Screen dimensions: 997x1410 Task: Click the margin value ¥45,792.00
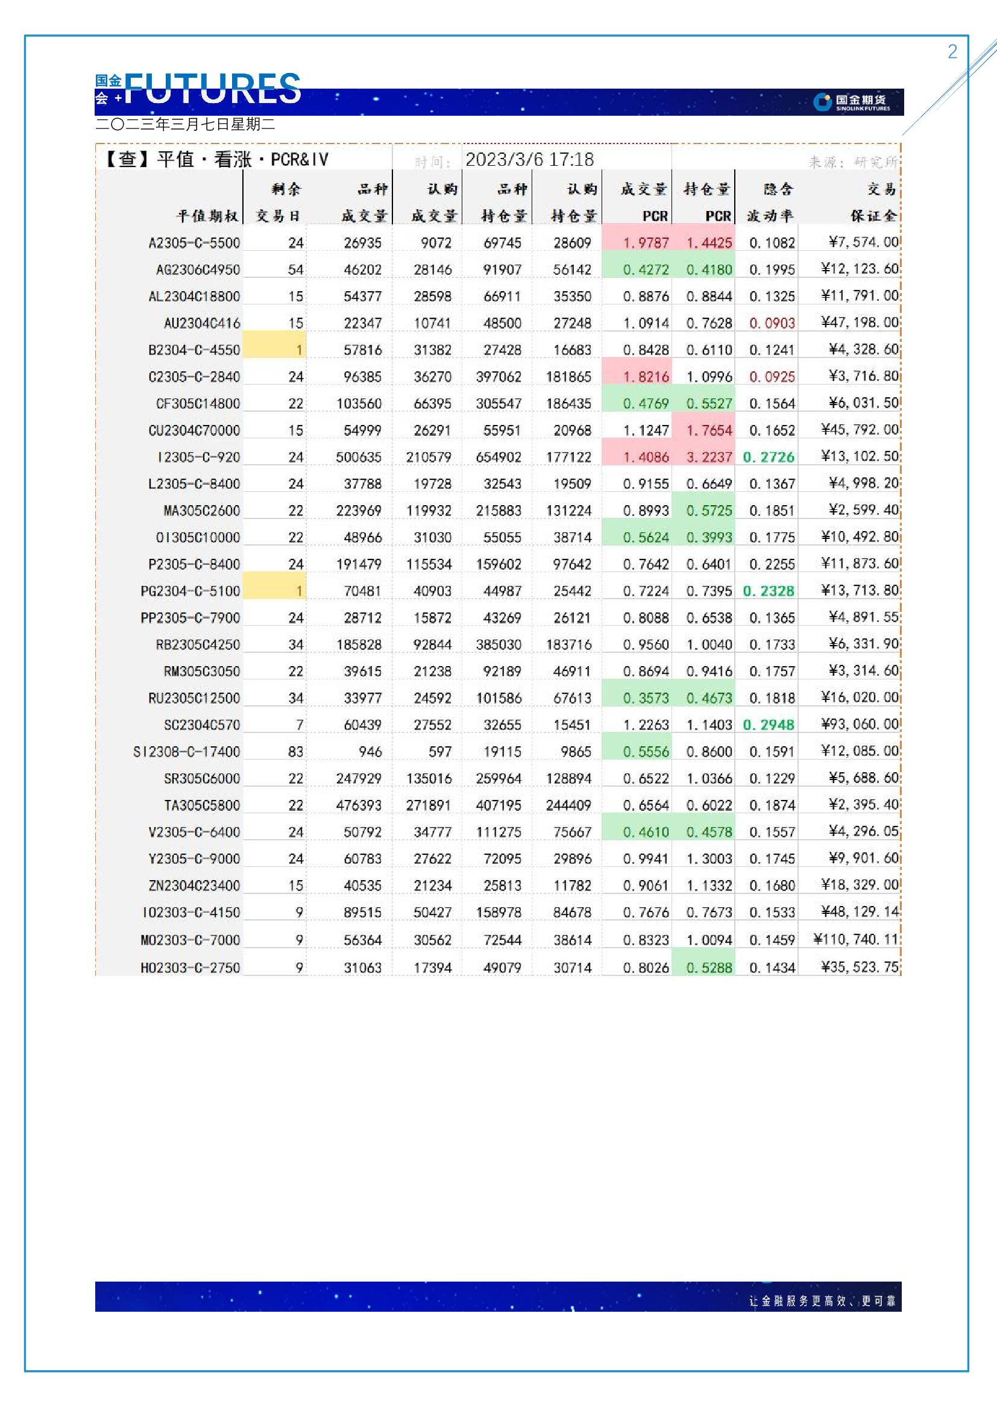point(860,429)
